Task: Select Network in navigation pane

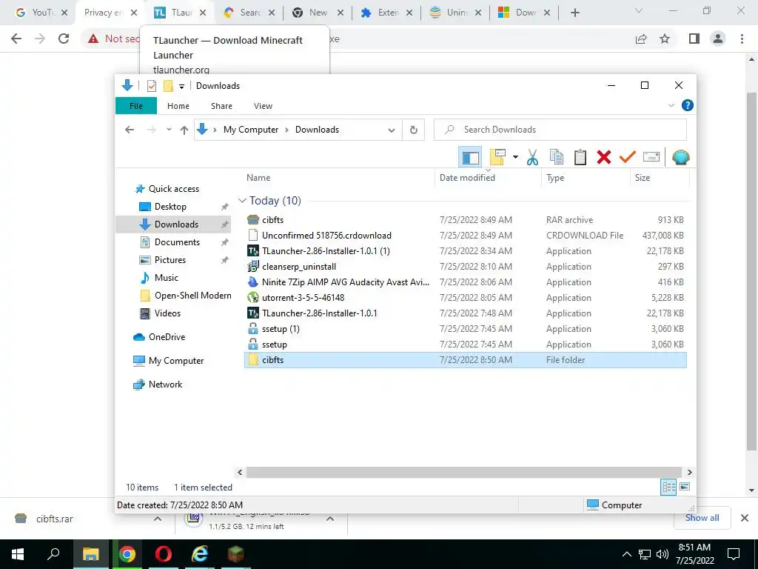Action: point(165,385)
